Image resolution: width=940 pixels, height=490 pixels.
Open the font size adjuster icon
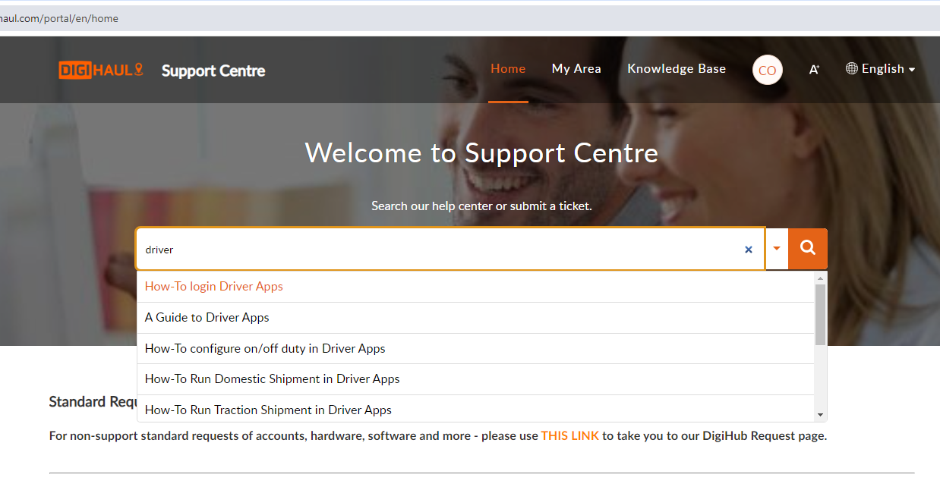pos(814,69)
